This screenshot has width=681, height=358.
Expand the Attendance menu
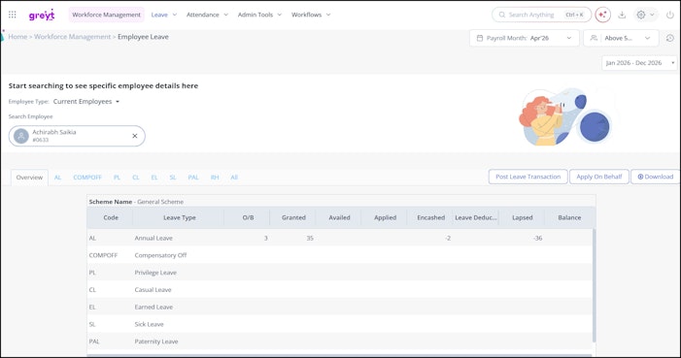207,15
